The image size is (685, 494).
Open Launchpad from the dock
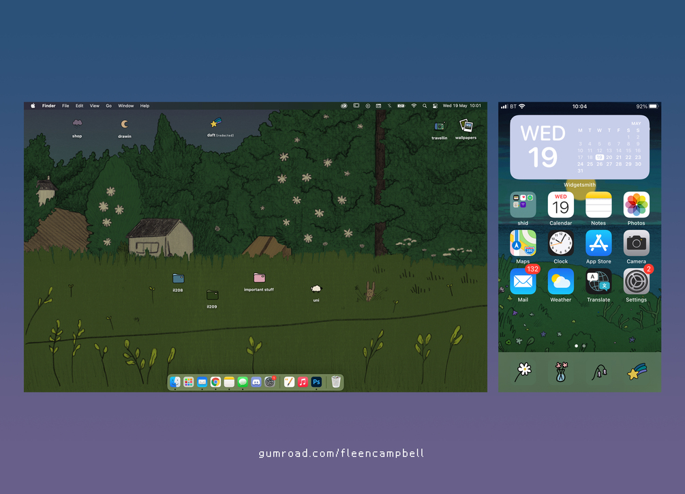189,381
